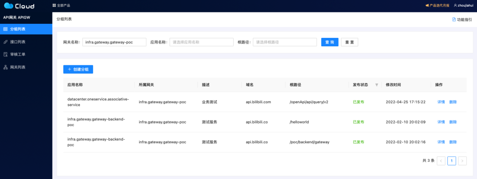Click the 网关名称 input field
The width and height of the screenshot is (477, 179).
pyautogui.click(x=114, y=42)
